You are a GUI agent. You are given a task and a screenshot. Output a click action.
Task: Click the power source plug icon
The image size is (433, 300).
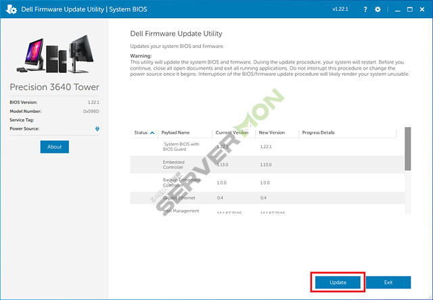coord(97,129)
